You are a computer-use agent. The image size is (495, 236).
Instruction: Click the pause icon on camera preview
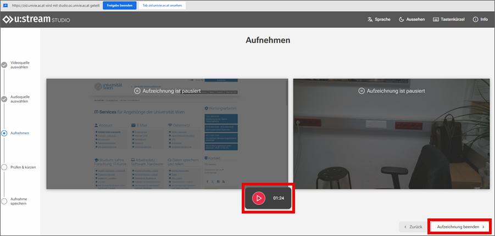tap(361, 91)
